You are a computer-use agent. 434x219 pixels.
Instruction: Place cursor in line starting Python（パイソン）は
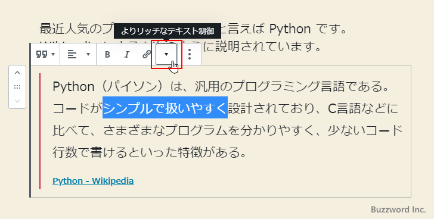(x=221, y=86)
